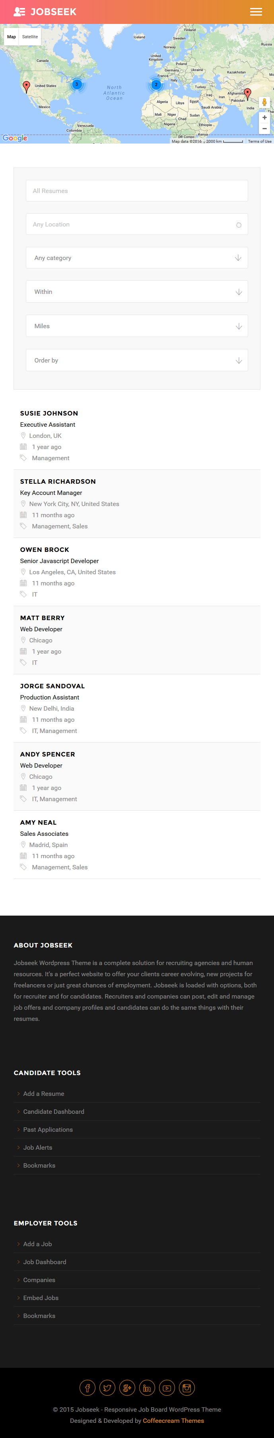The width and height of the screenshot is (274, 1438).
Task: Click the All Resumes search field
Action: [x=137, y=191]
